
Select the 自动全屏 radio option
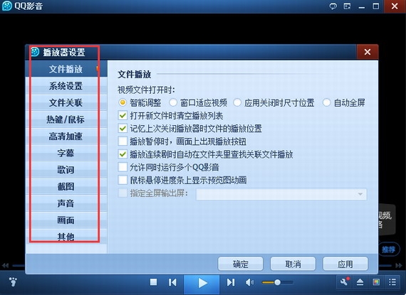coord(326,102)
